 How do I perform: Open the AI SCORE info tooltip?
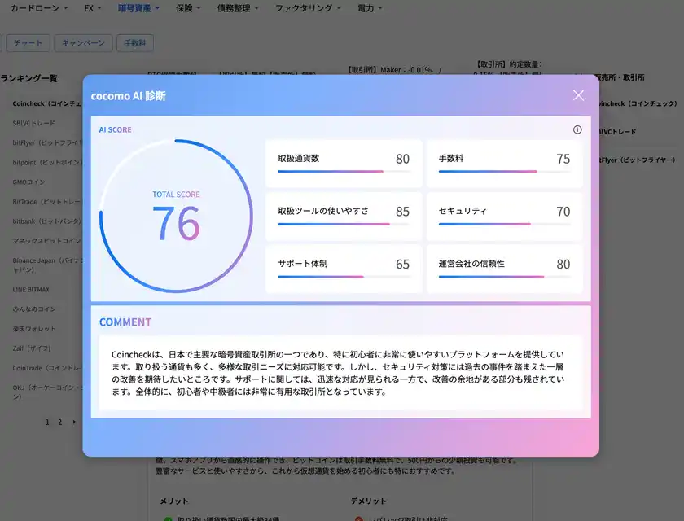click(577, 129)
